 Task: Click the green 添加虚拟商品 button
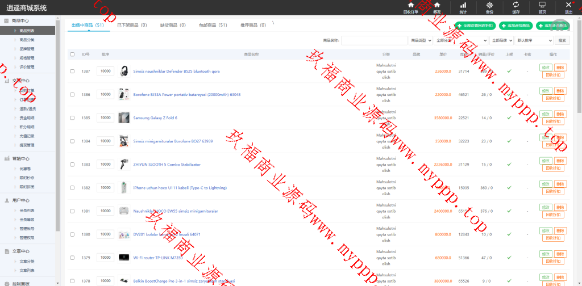[x=516, y=26]
